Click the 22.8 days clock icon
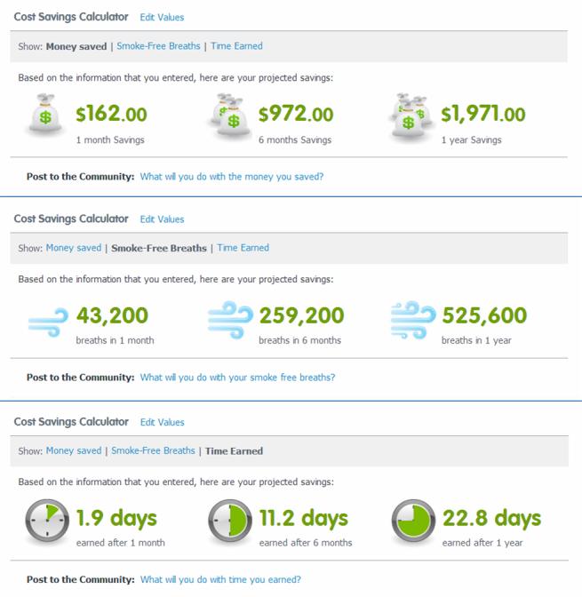The height and width of the screenshot is (597, 582). click(413, 521)
